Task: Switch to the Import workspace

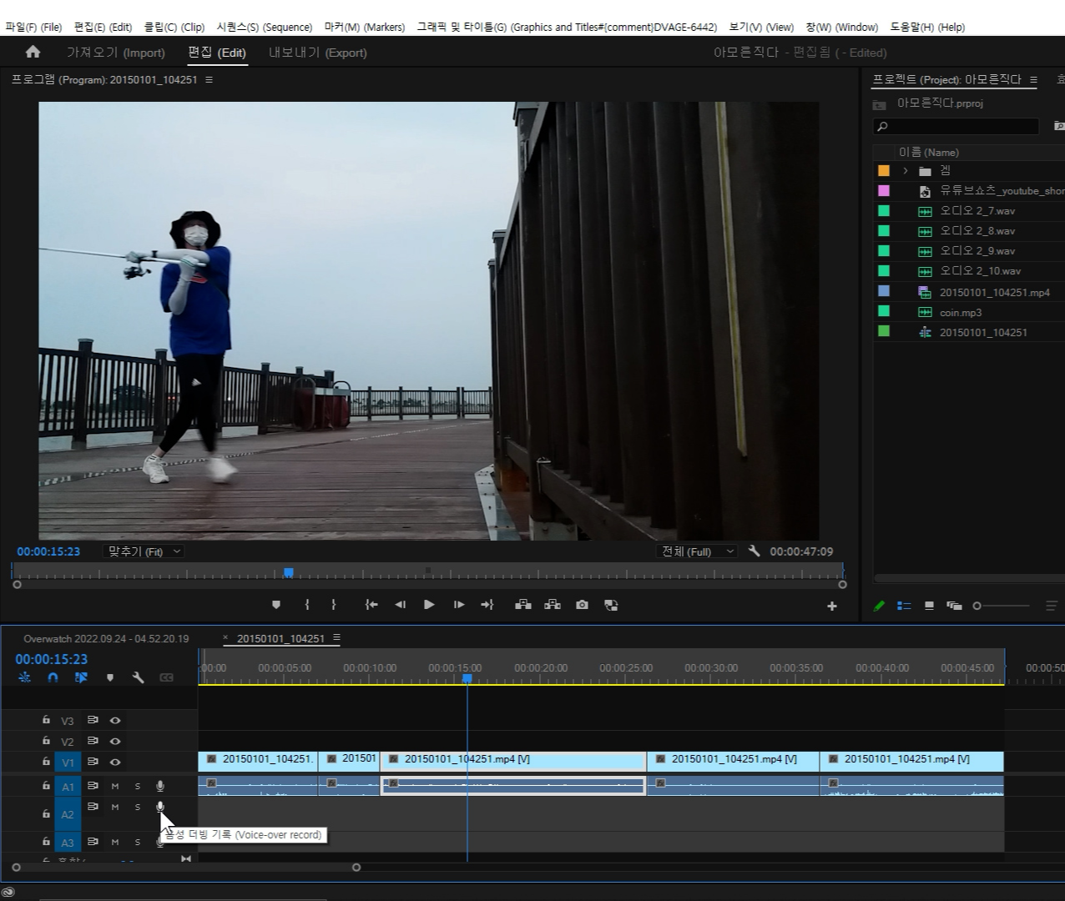Action: [116, 53]
